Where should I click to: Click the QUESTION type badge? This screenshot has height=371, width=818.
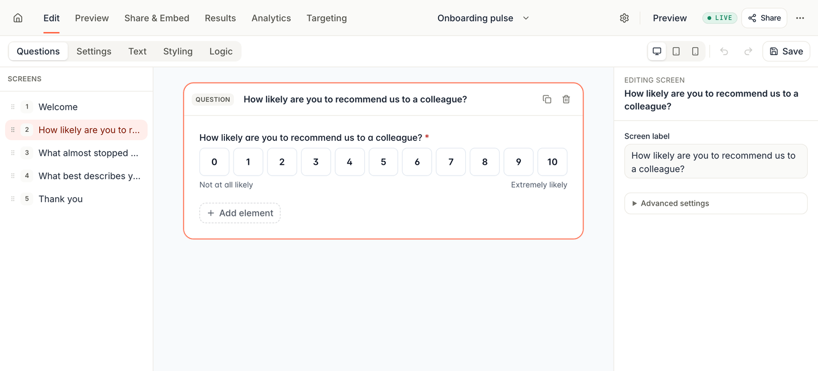point(213,99)
